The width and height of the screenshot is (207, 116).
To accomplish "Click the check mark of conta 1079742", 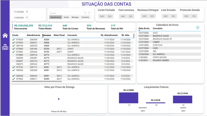I will coord(13,67).
